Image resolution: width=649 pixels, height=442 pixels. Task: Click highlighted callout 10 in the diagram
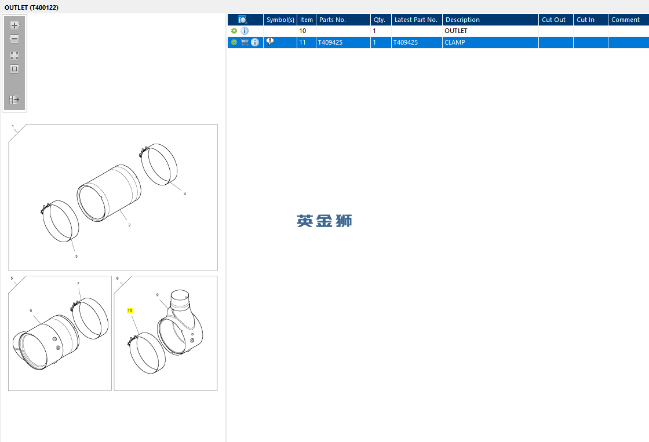(130, 311)
